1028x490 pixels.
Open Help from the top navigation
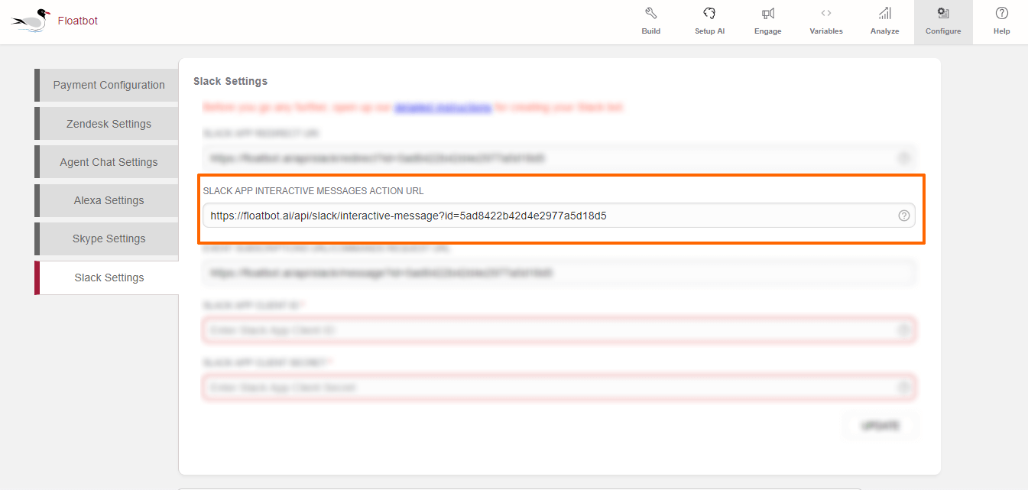[x=1001, y=21]
